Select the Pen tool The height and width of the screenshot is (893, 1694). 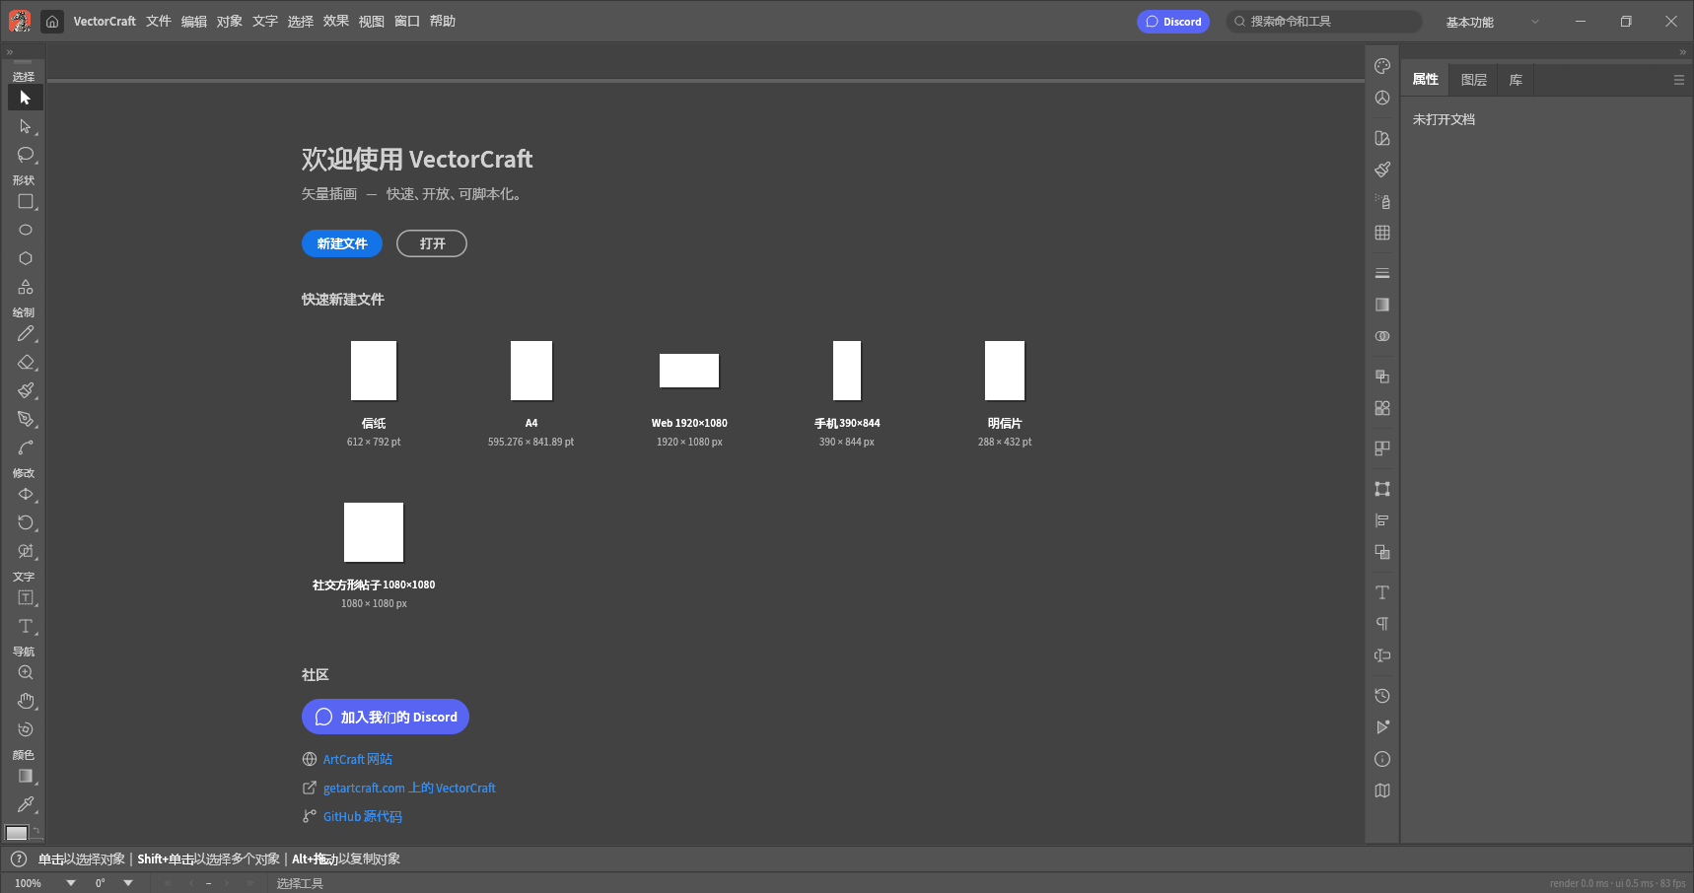[x=26, y=419]
